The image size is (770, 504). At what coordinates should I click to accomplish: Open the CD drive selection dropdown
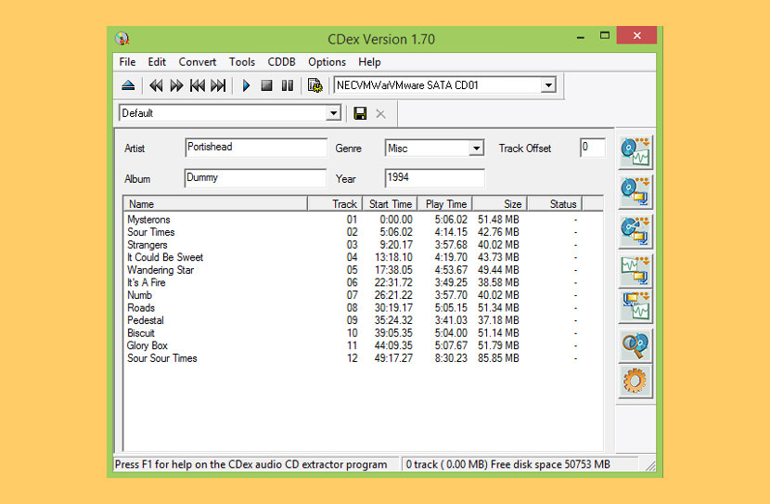point(548,85)
